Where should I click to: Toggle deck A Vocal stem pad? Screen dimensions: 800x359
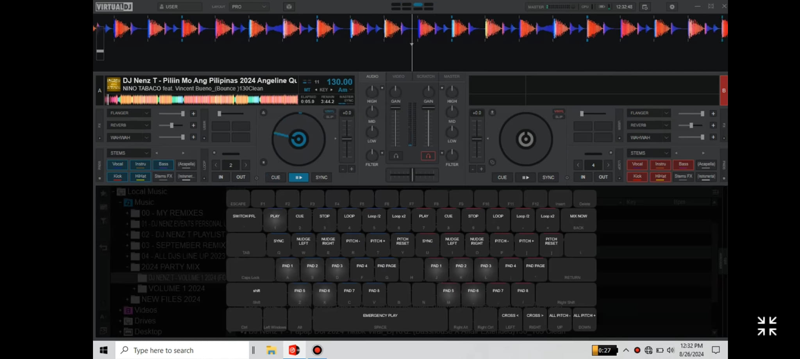pos(117,164)
